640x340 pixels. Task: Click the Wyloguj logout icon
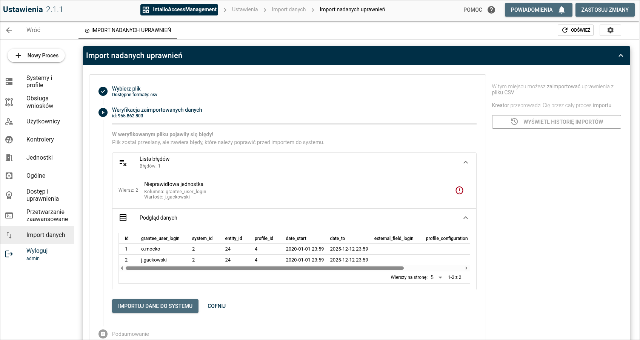[x=9, y=254]
